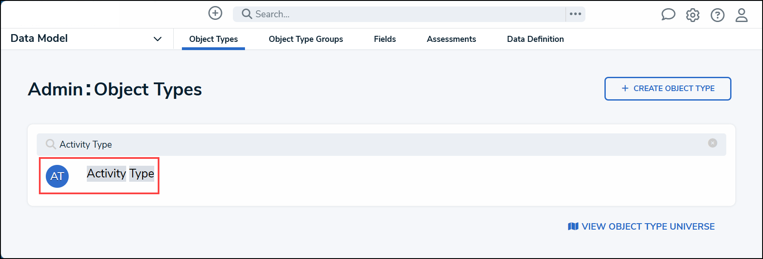This screenshot has height=259, width=763.
Task: Click the object type filter field
Action: click(x=381, y=144)
